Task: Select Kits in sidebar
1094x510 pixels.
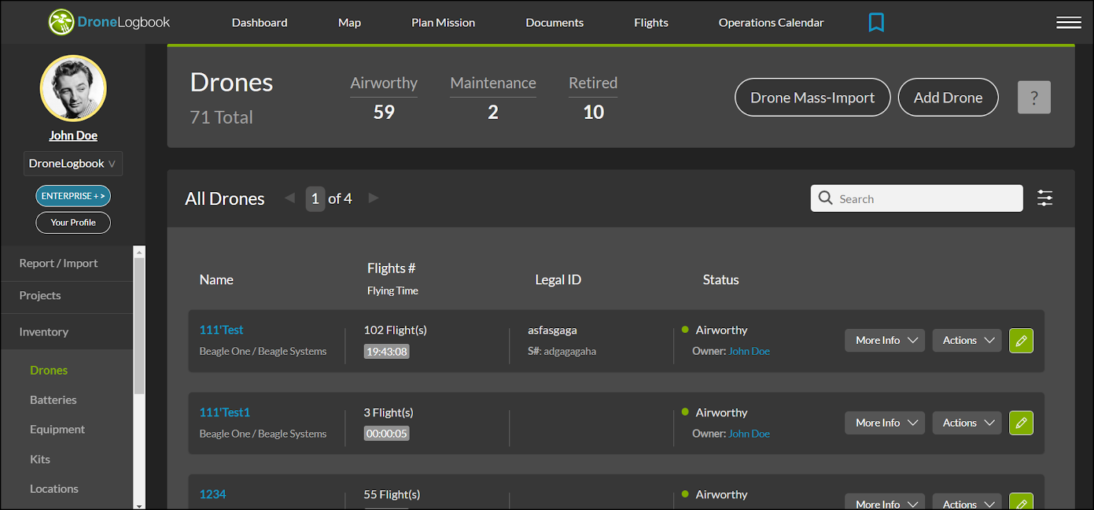Action: click(x=40, y=459)
